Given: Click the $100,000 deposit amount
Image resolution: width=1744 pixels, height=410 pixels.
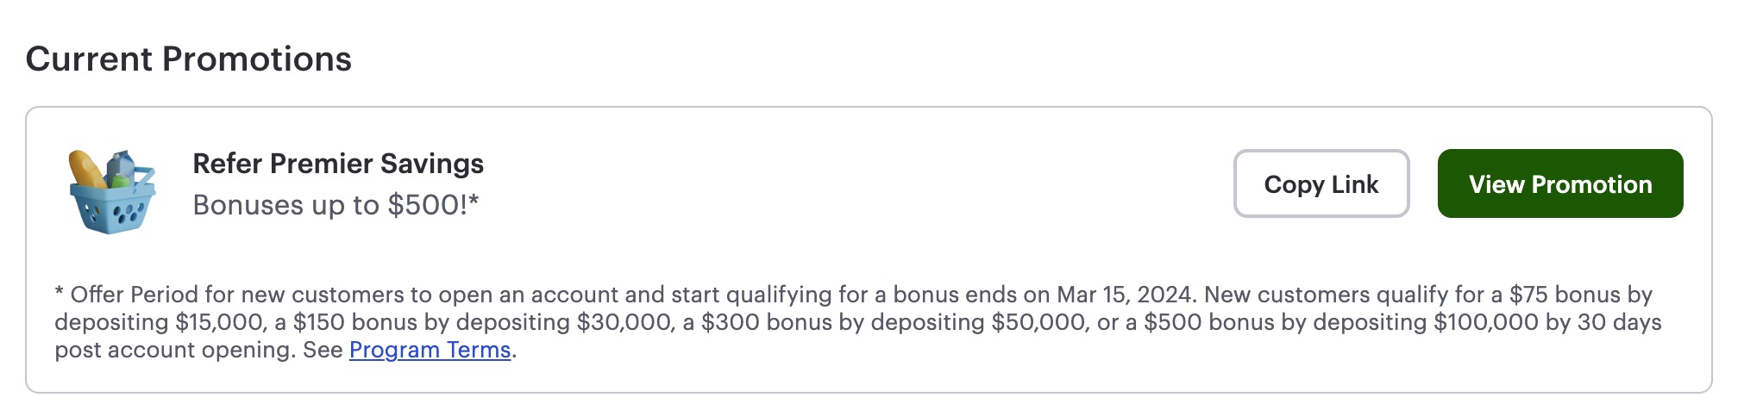Looking at the screenshot, I should (1485, 322).
